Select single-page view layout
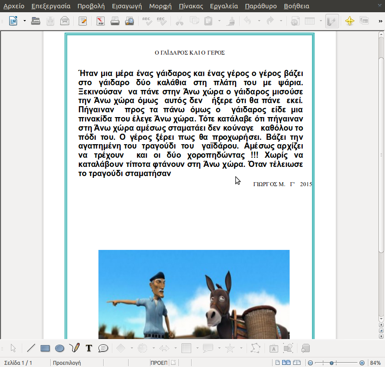The image size is (385, 367). pos(277,363)
